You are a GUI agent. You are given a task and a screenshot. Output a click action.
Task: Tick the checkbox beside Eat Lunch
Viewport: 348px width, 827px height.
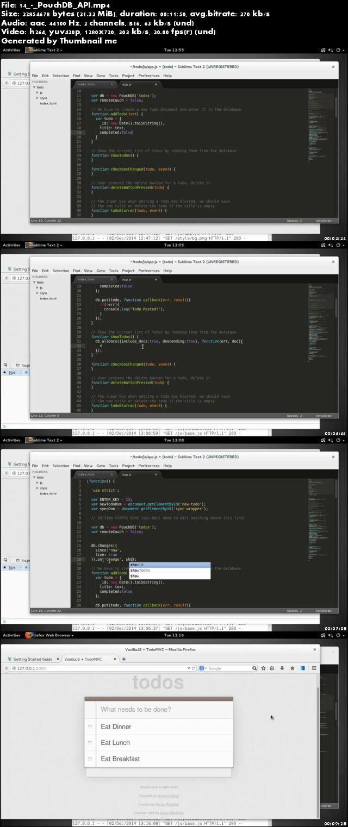(90, 743)
